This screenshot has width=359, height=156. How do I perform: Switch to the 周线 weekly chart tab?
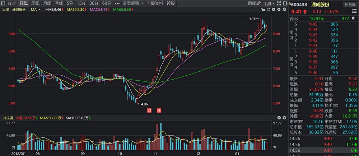click(x=35, y=3)
